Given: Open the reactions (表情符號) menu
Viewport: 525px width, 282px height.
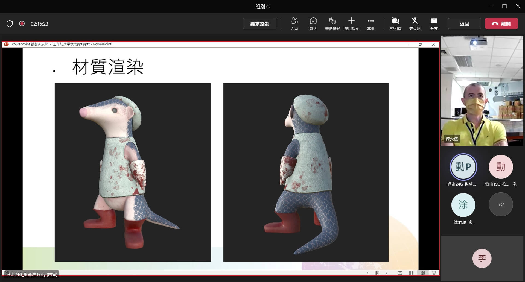Looking at the screenshot, I should (x=332, y=23).
